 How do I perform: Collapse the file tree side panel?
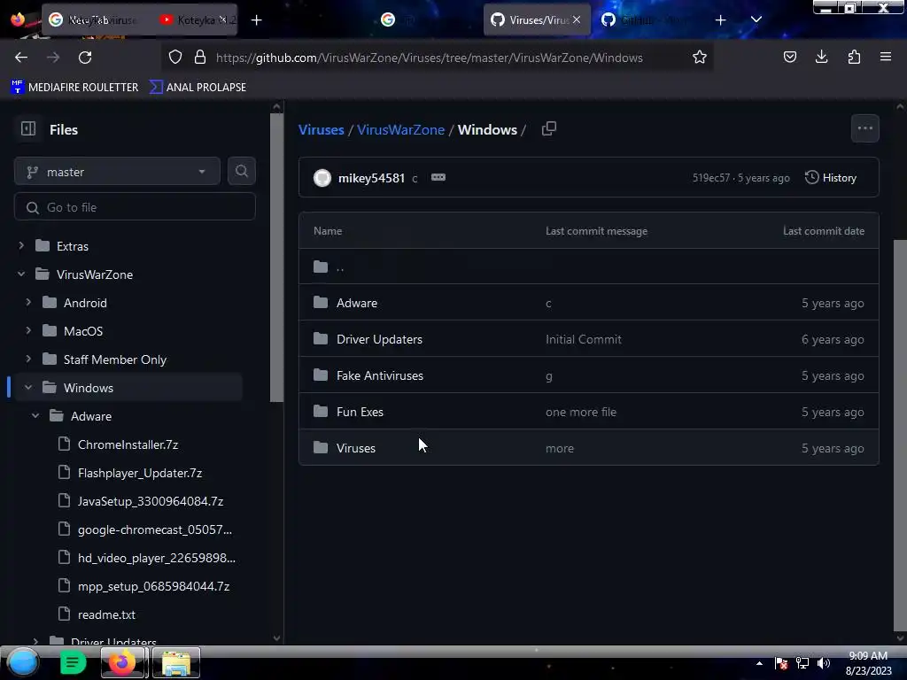28,129
